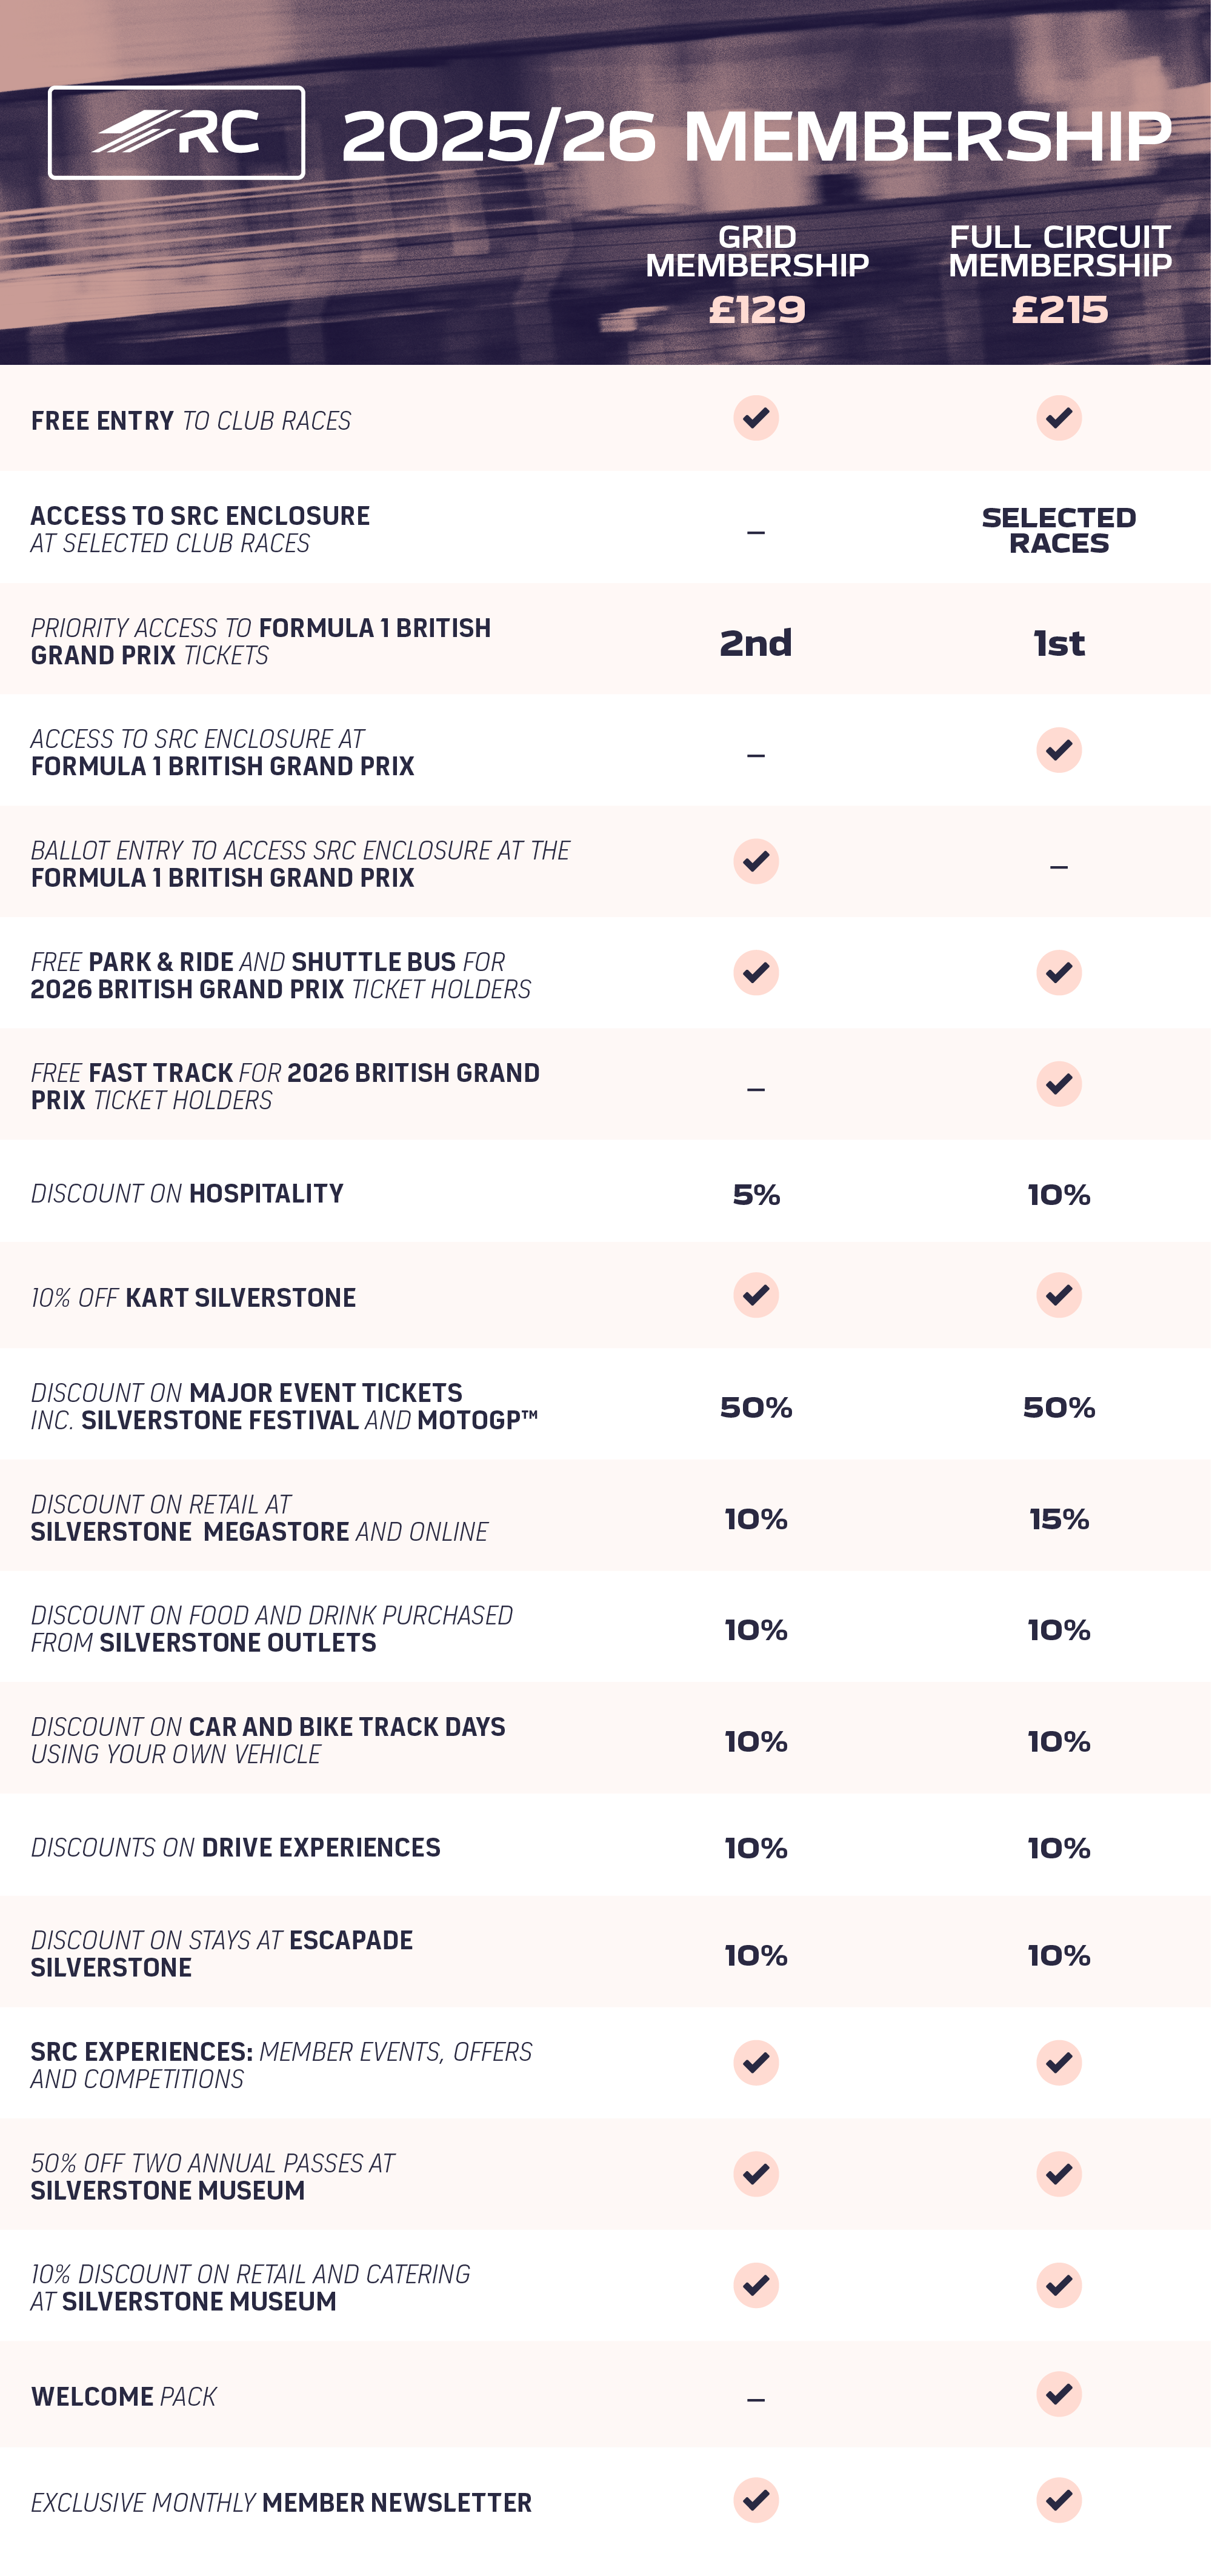
Task: Click Full Circuit checkmark for Free Entry row
Action: [x=1058, y=418]
